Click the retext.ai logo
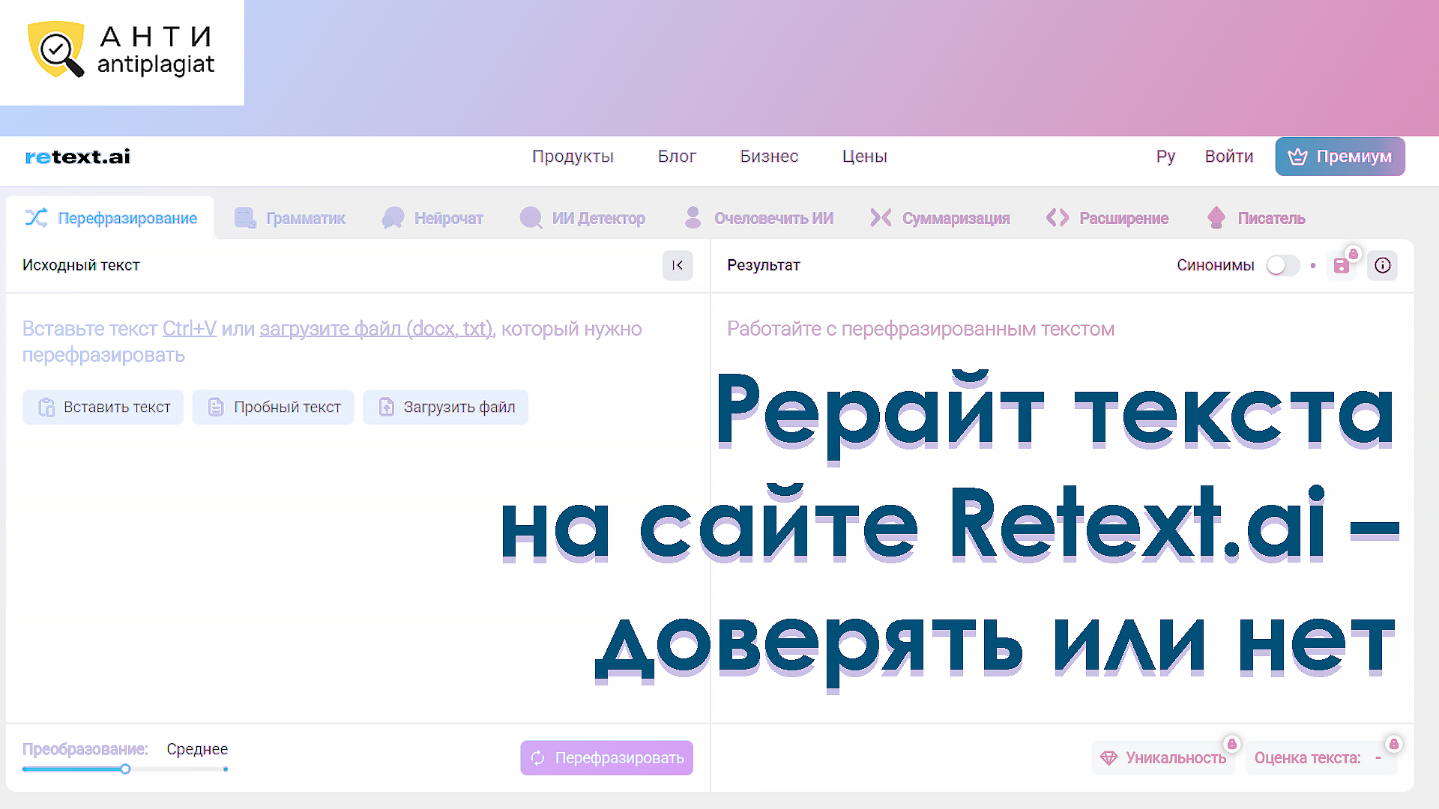The width and height of the screenshot is (1439, 809). (78, 157)
